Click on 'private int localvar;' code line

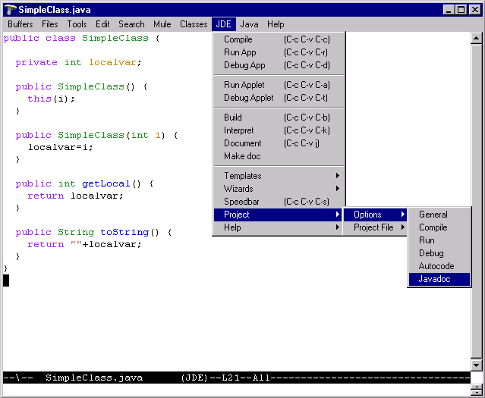[79, 62]
